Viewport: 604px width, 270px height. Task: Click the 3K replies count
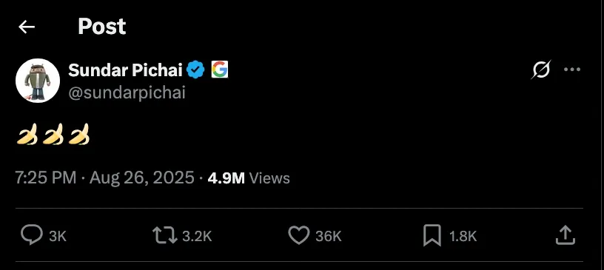58,236
